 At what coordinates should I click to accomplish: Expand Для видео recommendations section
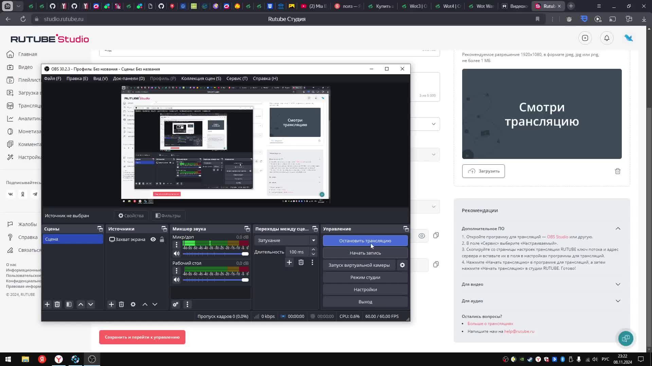point(618,284)
